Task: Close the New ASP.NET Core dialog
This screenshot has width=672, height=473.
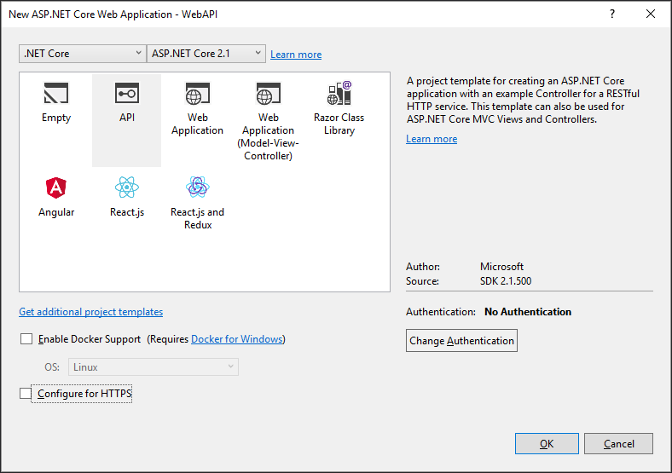Action: pyautogui.click(x=651, y=14)
